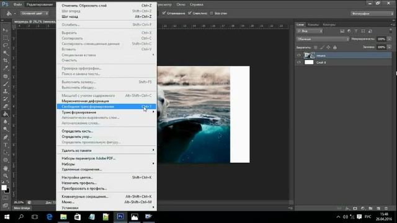Image resolution: width=397 pixels, height=223 pixels.
Task: Select the Hand tool
Action: pos(6,168)
